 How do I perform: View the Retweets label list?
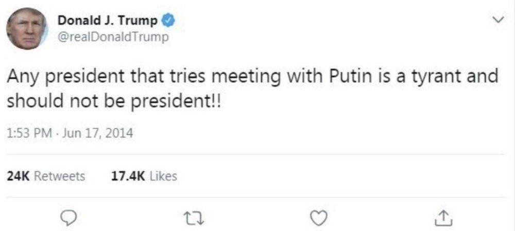(59, 176)
